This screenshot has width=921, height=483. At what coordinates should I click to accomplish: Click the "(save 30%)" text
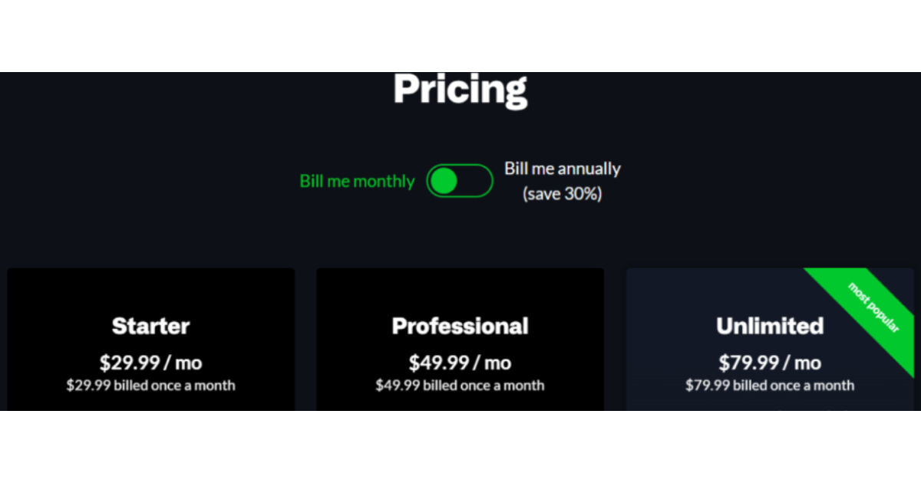(x=562, y=194)
